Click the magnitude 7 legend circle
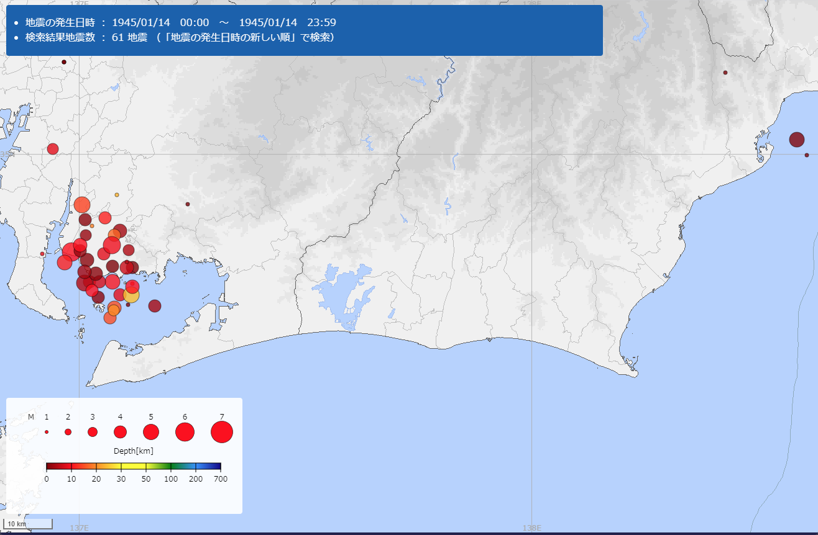 [x=222, y=432]
